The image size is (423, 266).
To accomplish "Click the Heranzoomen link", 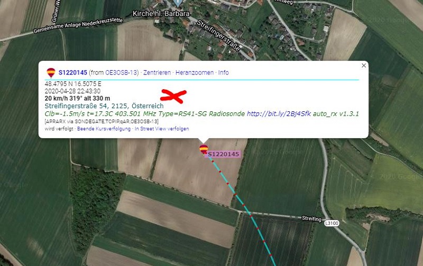I will pos(195,73).
